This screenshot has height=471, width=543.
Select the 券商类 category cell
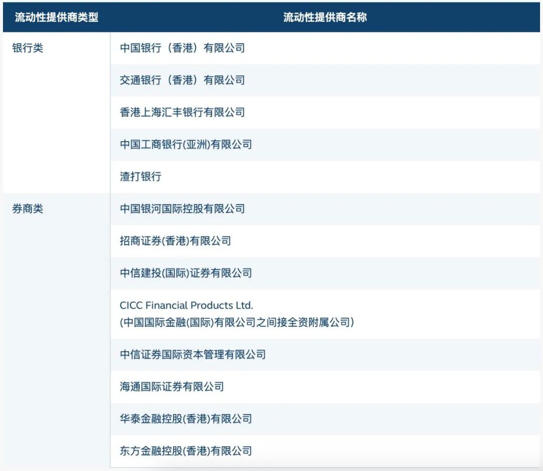(x=28, y=209)
